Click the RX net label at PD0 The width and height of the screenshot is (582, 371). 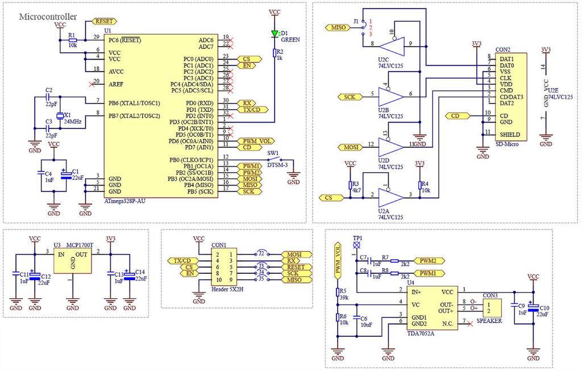point(247,103)
